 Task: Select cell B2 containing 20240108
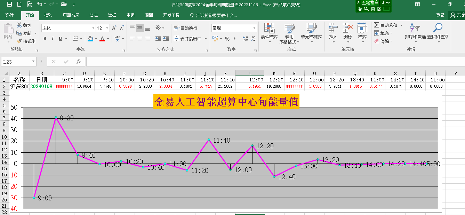click(x=41, y=86)
